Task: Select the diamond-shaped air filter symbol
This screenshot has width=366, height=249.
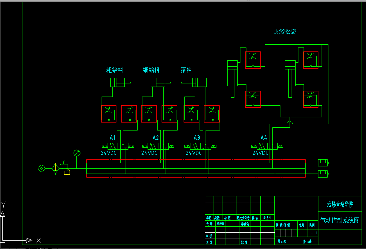Action: [56, 169]
